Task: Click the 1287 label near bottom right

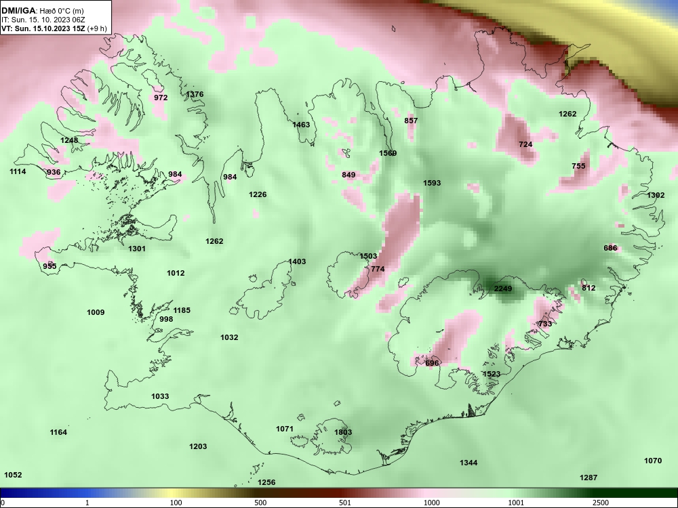Action: click(x=588, y=478)
